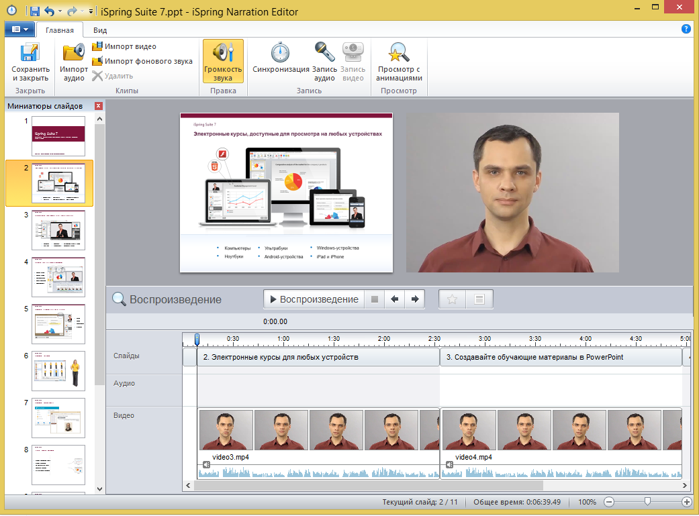Click the Общее время status entry
699x516 pixels.
pyautogui.click(x=517, y=502)
